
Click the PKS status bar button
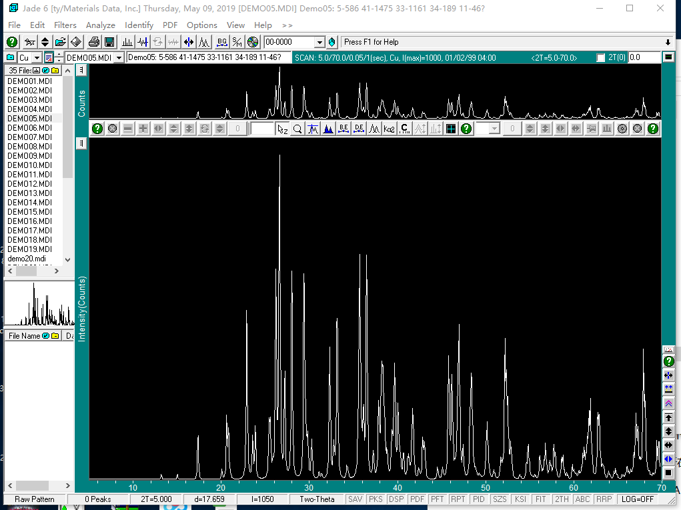[x=376, y=499]
